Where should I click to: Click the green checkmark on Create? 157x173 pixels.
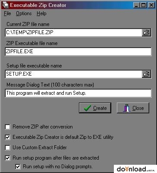coord(88,108)
